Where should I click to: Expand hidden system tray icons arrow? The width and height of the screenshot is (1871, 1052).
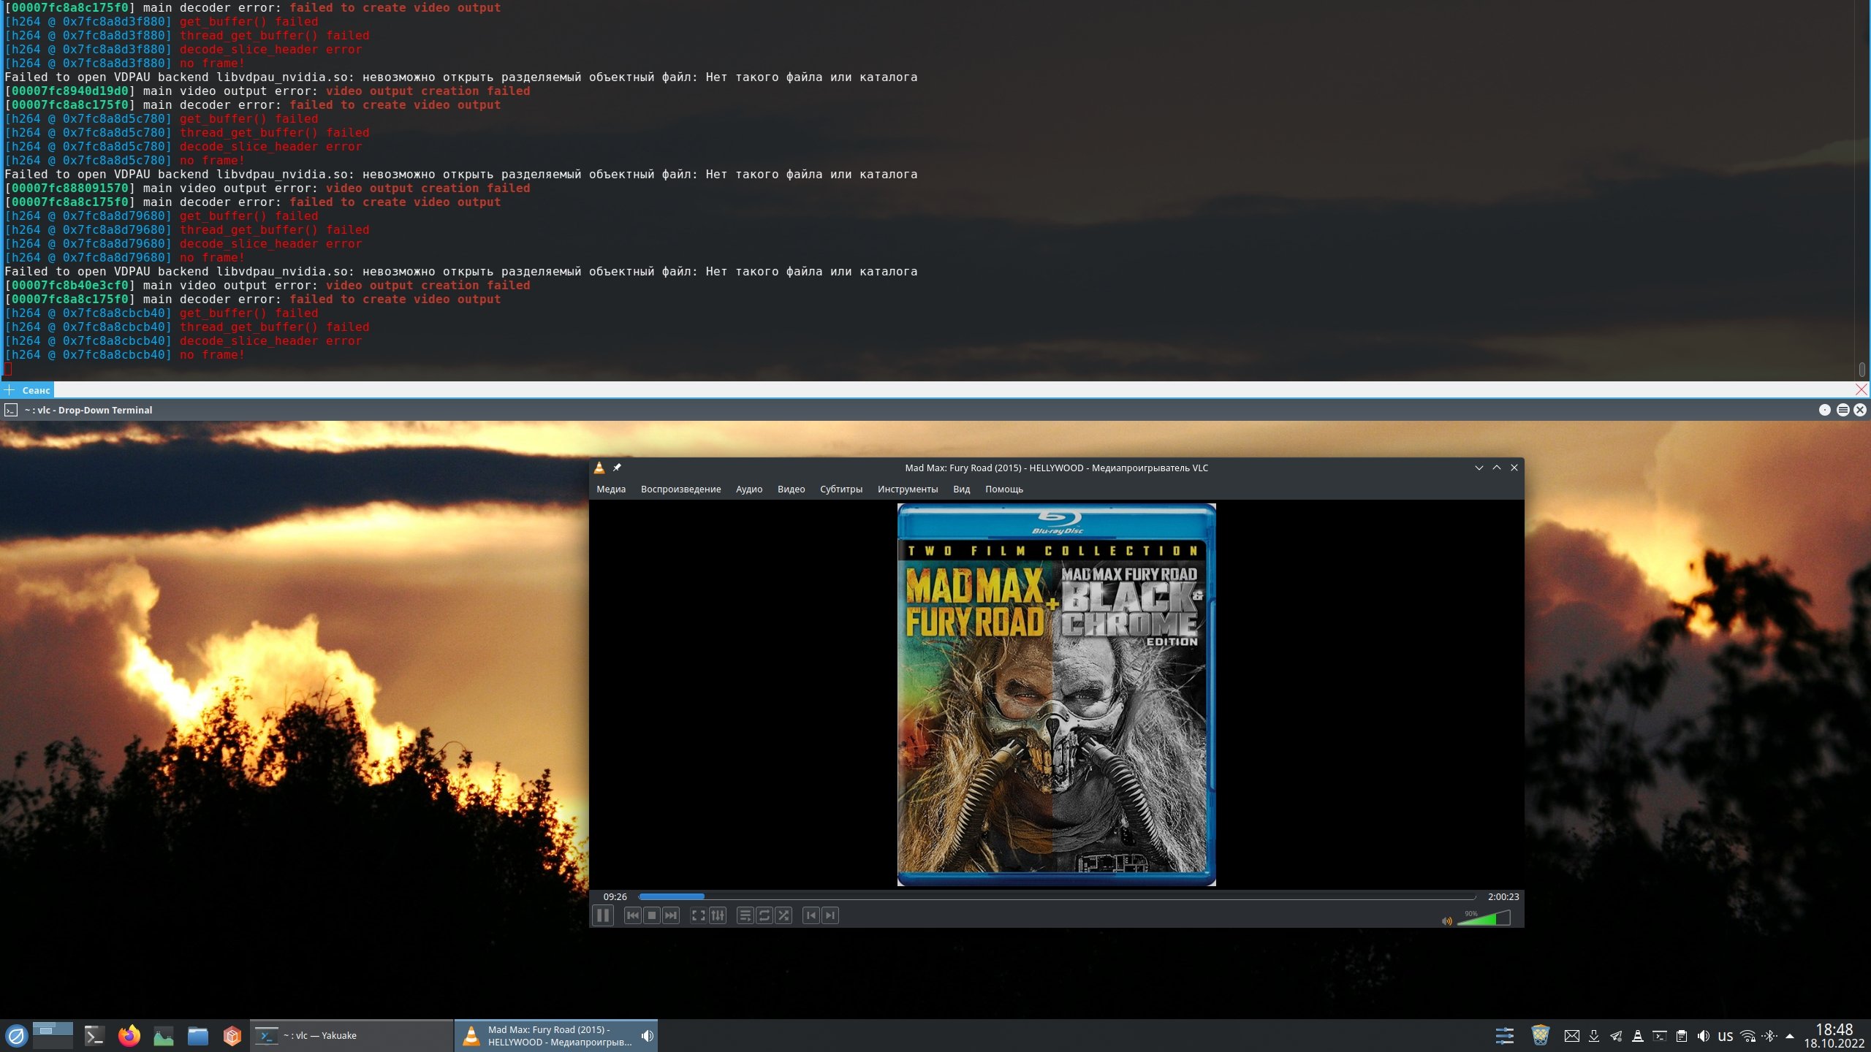[1789, 1036]
